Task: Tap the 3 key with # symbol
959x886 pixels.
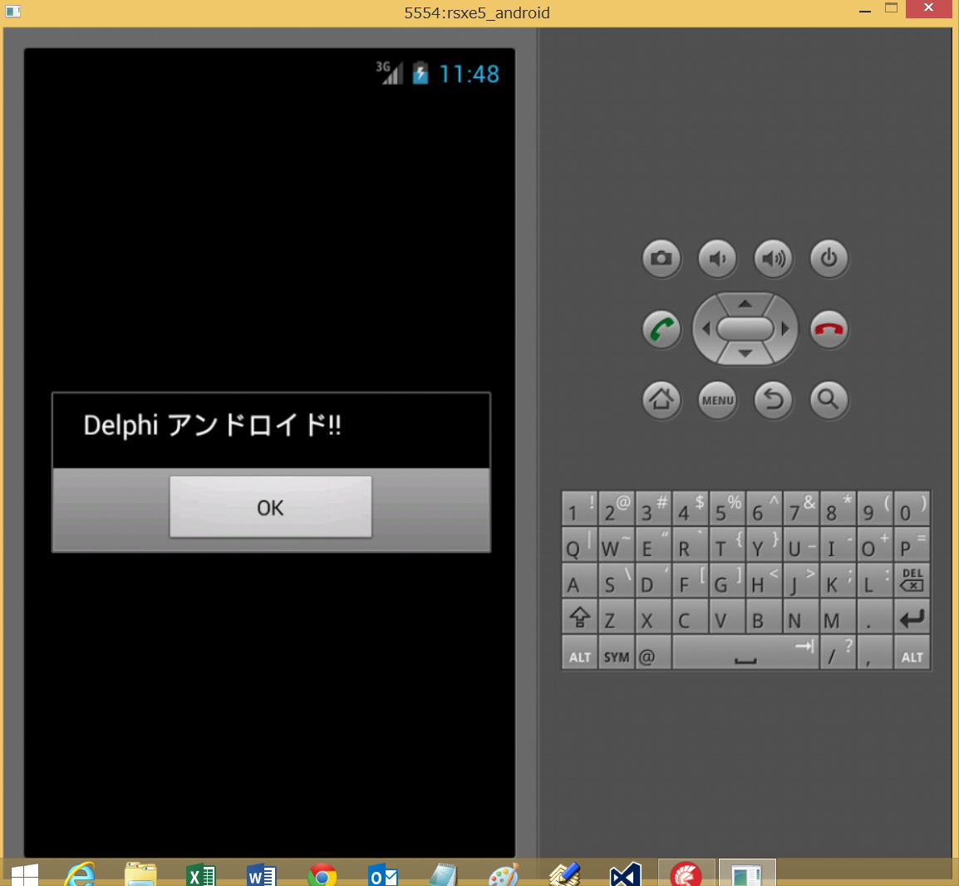Action: [x=653, y=509]
